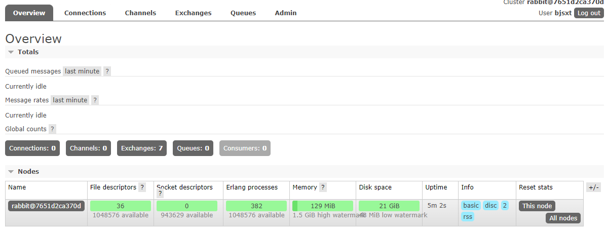Click the basic info tag

(x=471, y=206)
